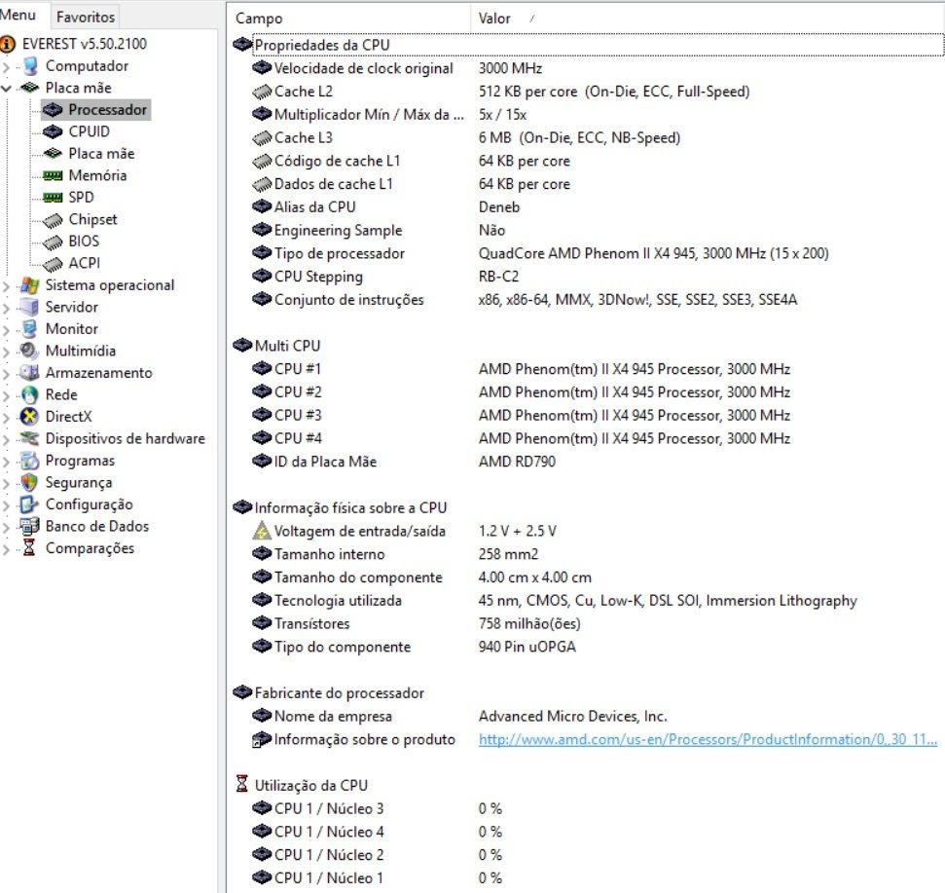945x893 pixels.
Task: Expand the Rede tree node
Action: [x=7, y=395]
